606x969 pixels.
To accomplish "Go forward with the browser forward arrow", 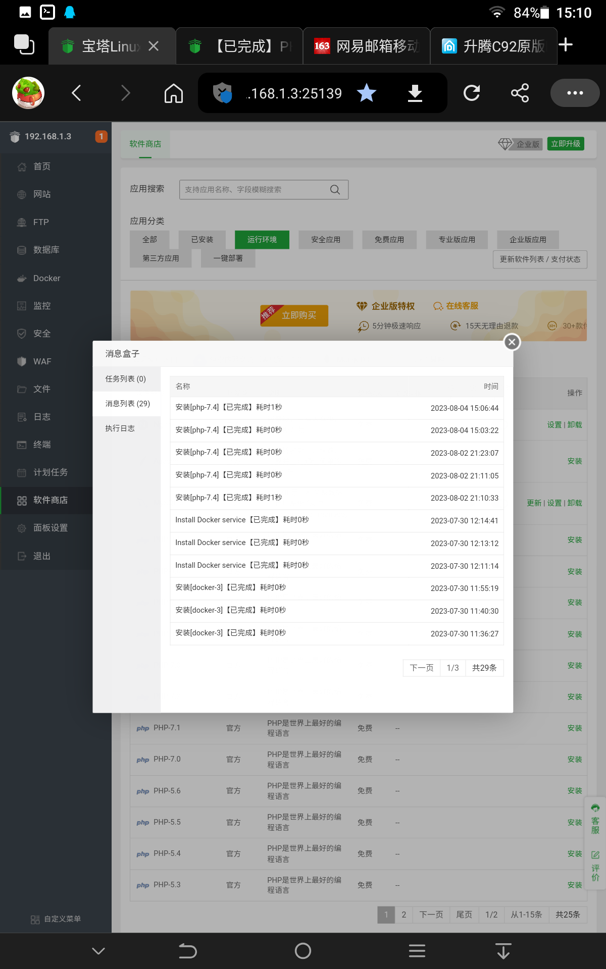I will click(x=126, y=93).
